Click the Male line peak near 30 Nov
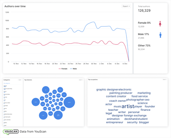This screenshot has width=171, height=138. click(93, 22)
